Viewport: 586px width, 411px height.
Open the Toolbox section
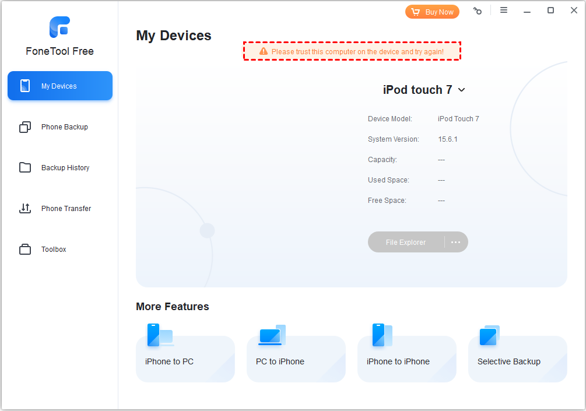coord(54,250)
